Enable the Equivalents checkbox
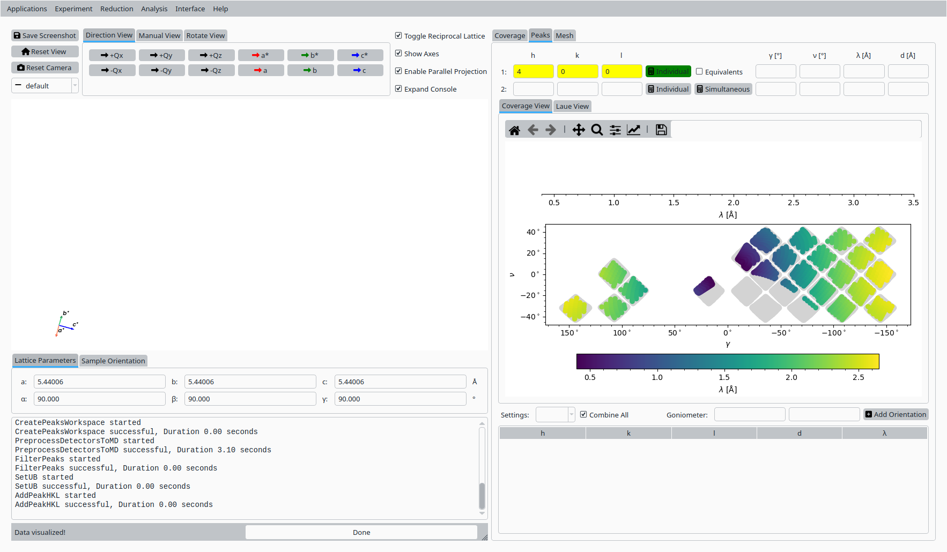 pyautogui.click(x=699, y=72)
